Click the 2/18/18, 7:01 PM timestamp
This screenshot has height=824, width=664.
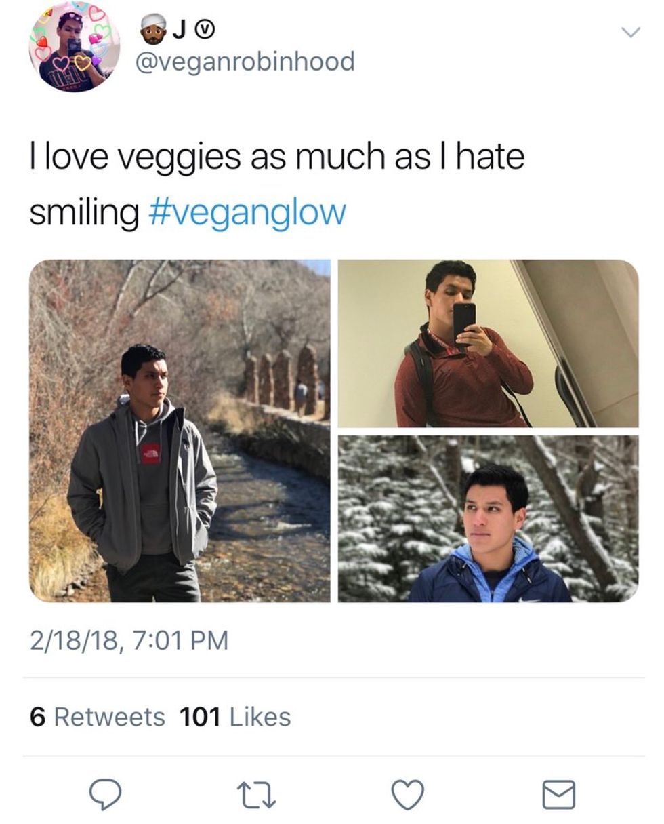pos(129,640)
